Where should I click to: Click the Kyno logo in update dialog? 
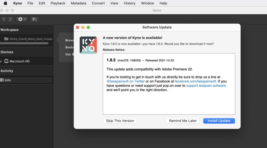pyautogui.click(x=88, y=45)
